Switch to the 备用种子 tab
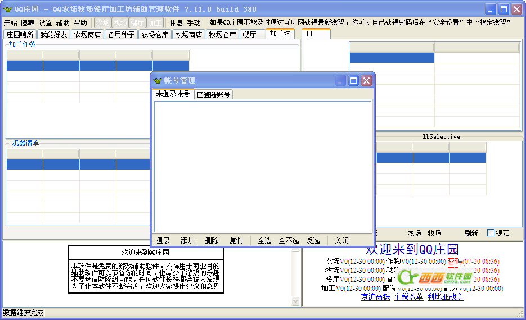 pyautogui.click(x=121, y=34)
